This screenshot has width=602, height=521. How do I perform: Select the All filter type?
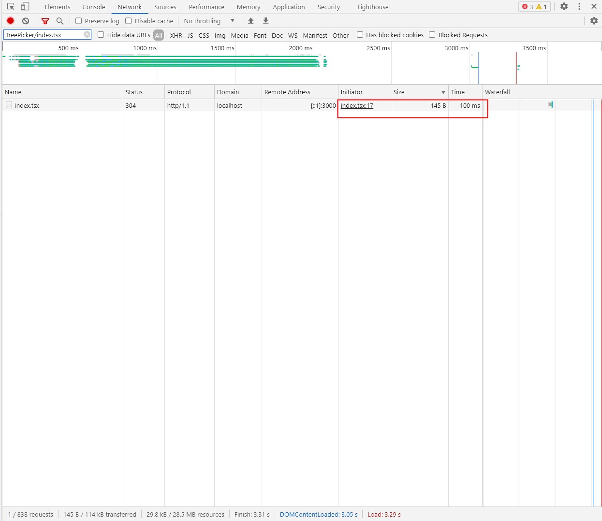click(159, 35)
